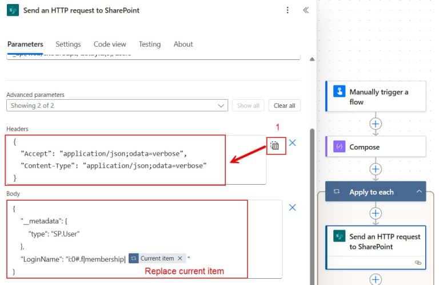Click inside the Headers JSON field

pyautogui.click(x=136, y=160)
